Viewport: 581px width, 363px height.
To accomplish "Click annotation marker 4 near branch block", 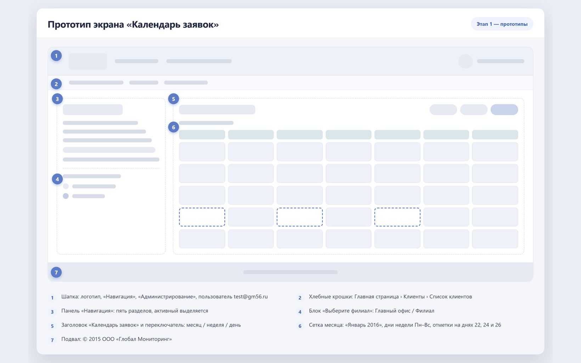I will point(57,179).
